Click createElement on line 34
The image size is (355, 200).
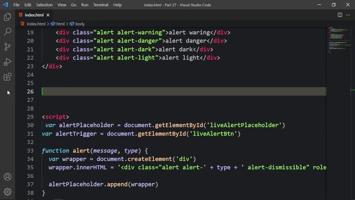150,159
